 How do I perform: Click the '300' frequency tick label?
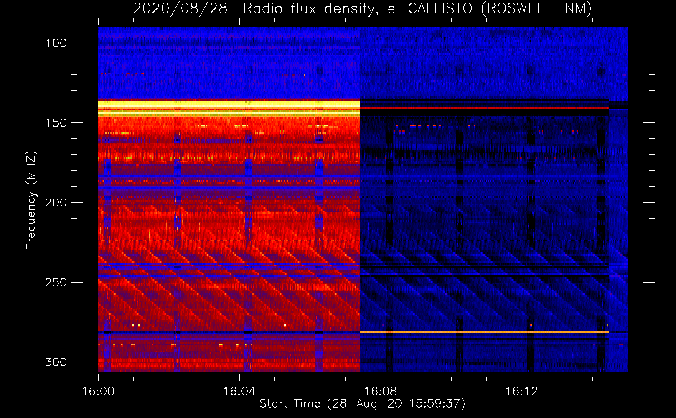tap(56, 362)
